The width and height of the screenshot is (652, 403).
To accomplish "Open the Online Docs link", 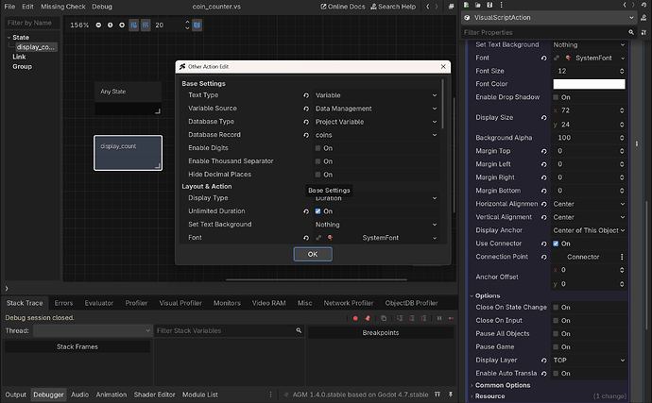I will coord(343,7).
